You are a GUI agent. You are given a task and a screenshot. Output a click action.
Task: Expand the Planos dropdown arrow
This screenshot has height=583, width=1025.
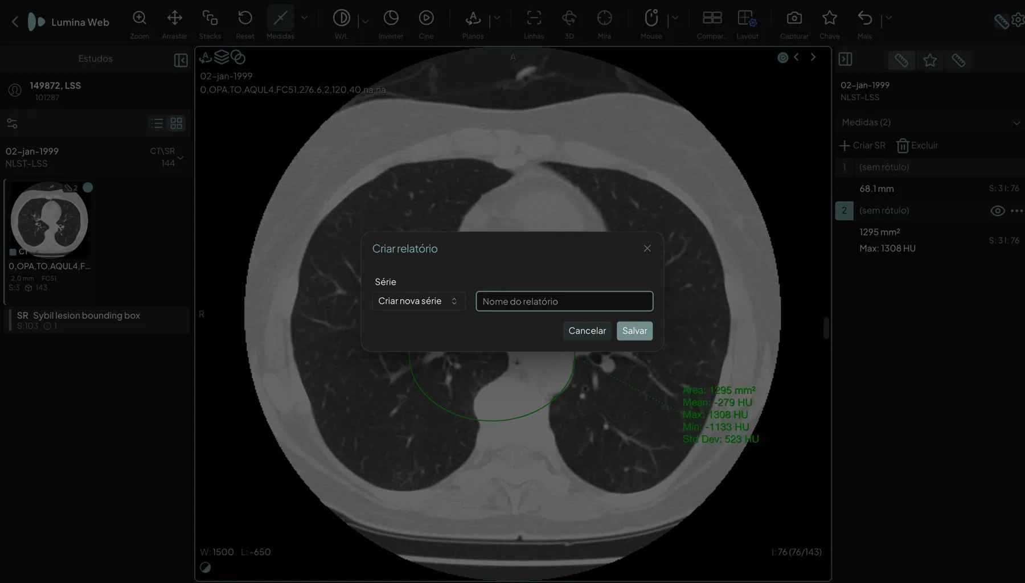497,18
